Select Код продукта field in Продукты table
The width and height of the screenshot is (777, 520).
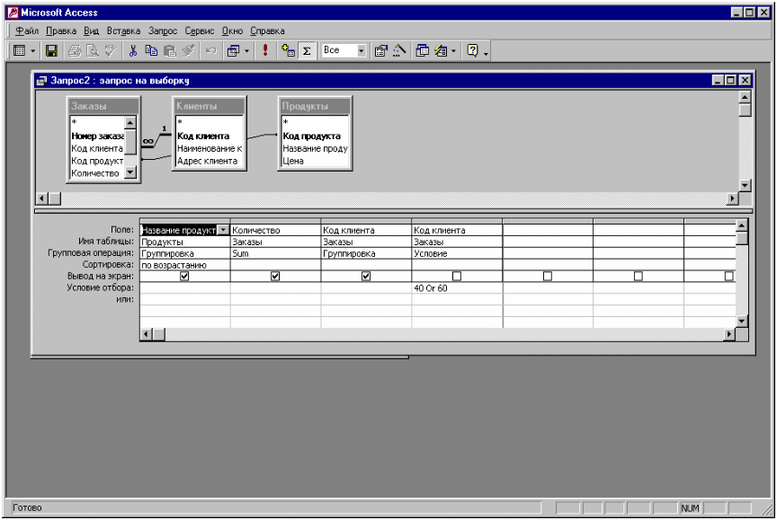311,136
